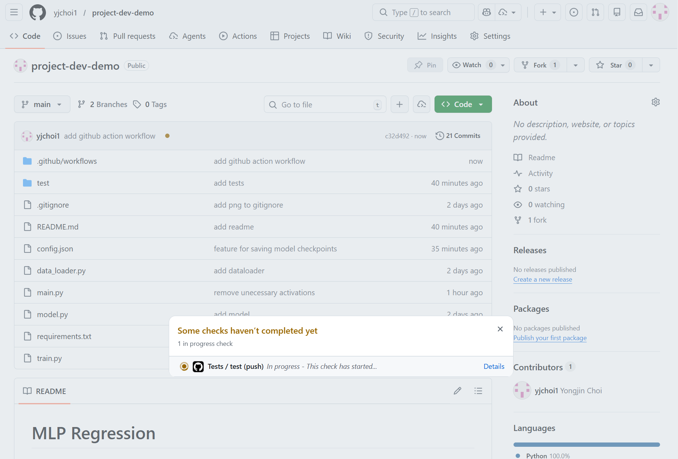Screen dimensions: 678x459
Task: Click the Go to file search field
Action: pyautogui.click(x=323, y=104)
